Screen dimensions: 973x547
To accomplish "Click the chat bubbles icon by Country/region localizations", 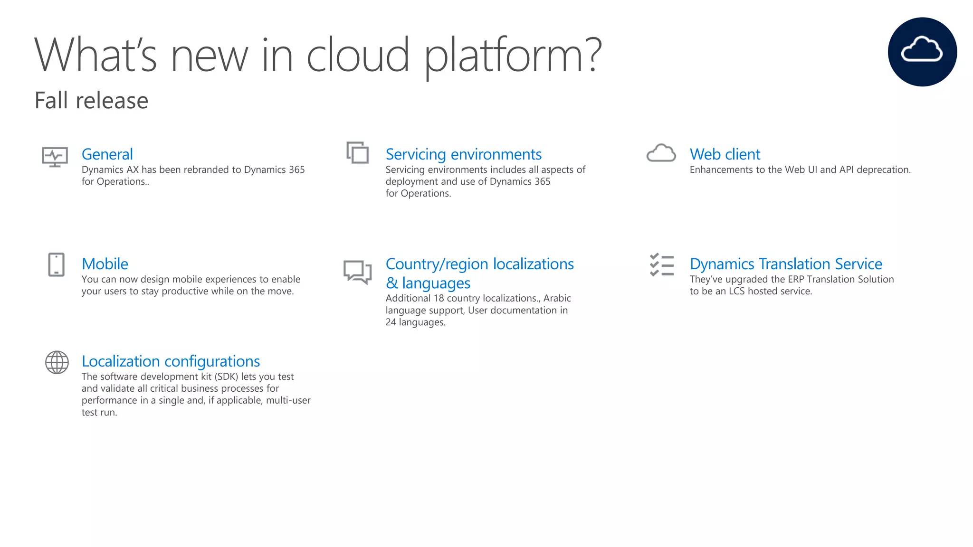I will [358, 272].
